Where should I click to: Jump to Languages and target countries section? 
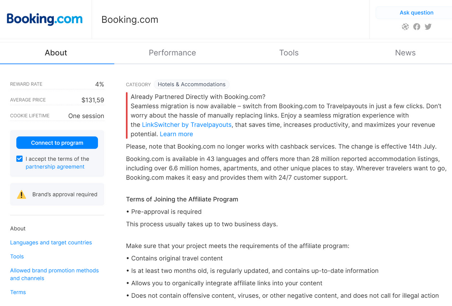[51, 242]
